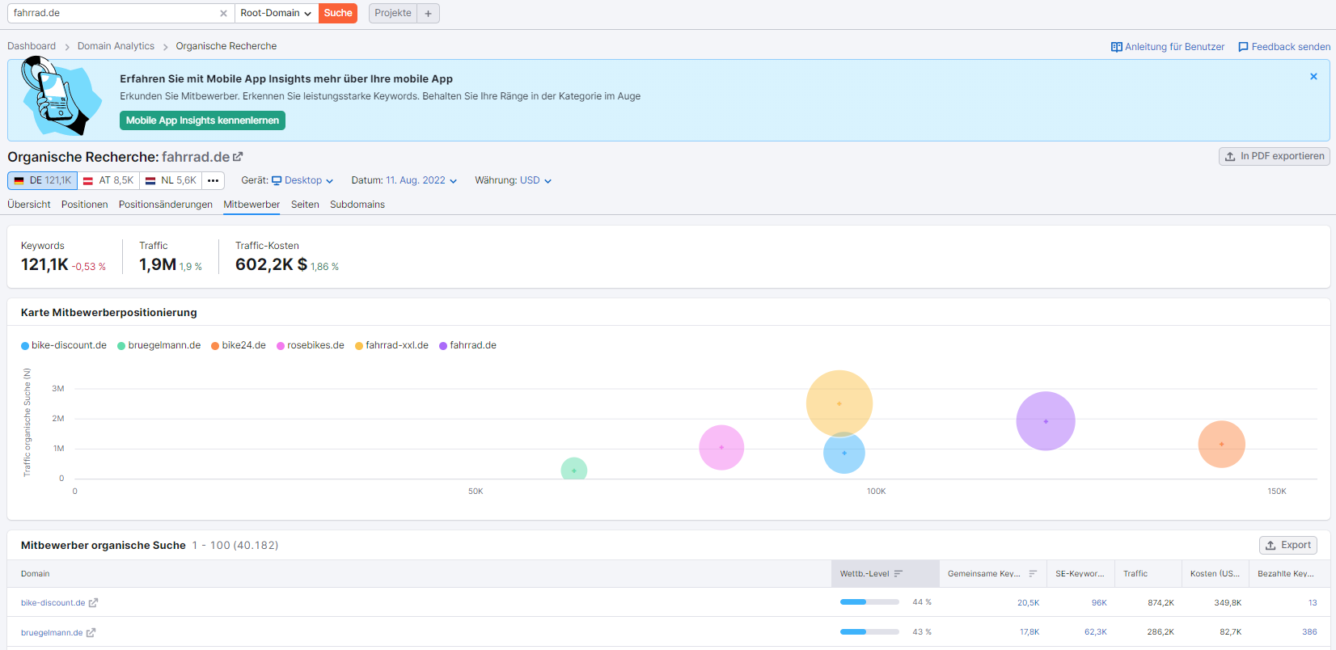Click 62,3K SE keywords value
1336x650 pixels.
pyautogui.click(x=1096, y=632)
